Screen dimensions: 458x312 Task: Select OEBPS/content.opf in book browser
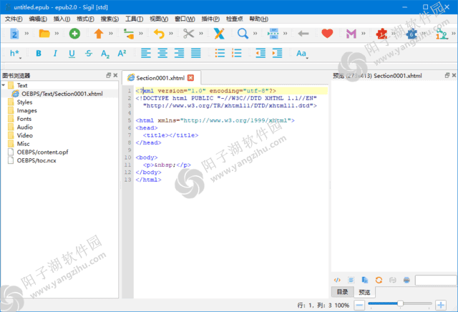click(x=43, y=152)
